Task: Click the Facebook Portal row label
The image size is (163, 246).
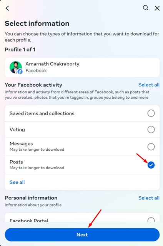Action: (x=29, y=220)
